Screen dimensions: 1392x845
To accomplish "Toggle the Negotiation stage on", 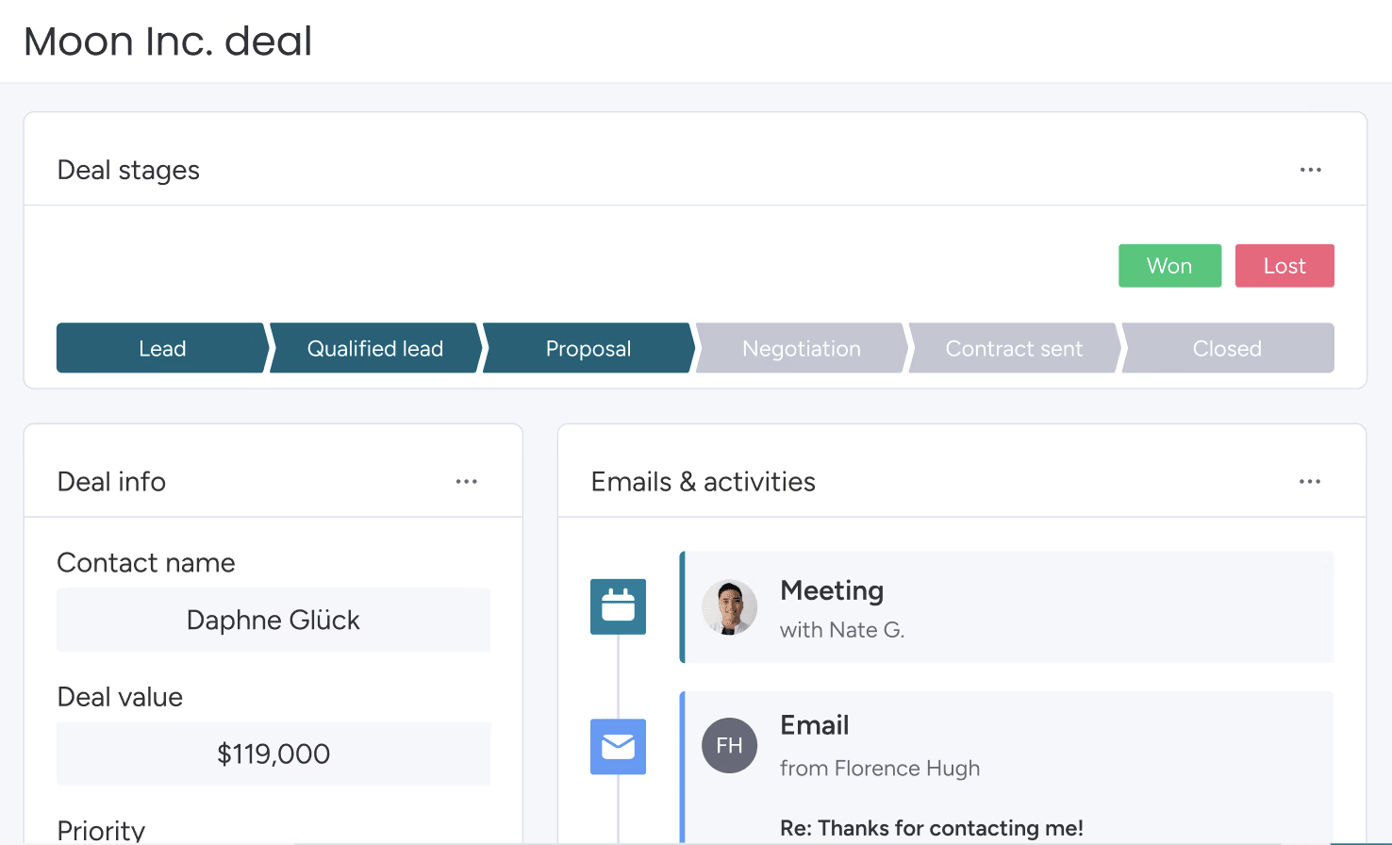I will [x=801, y=348].
